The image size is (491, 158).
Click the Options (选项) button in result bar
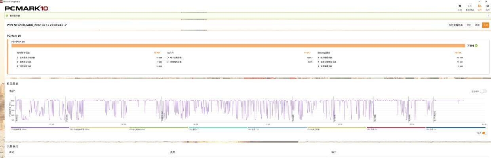pyautogui.click(x=477, y=25)
